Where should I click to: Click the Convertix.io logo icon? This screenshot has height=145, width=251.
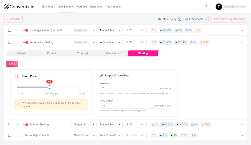pos(6,7)
